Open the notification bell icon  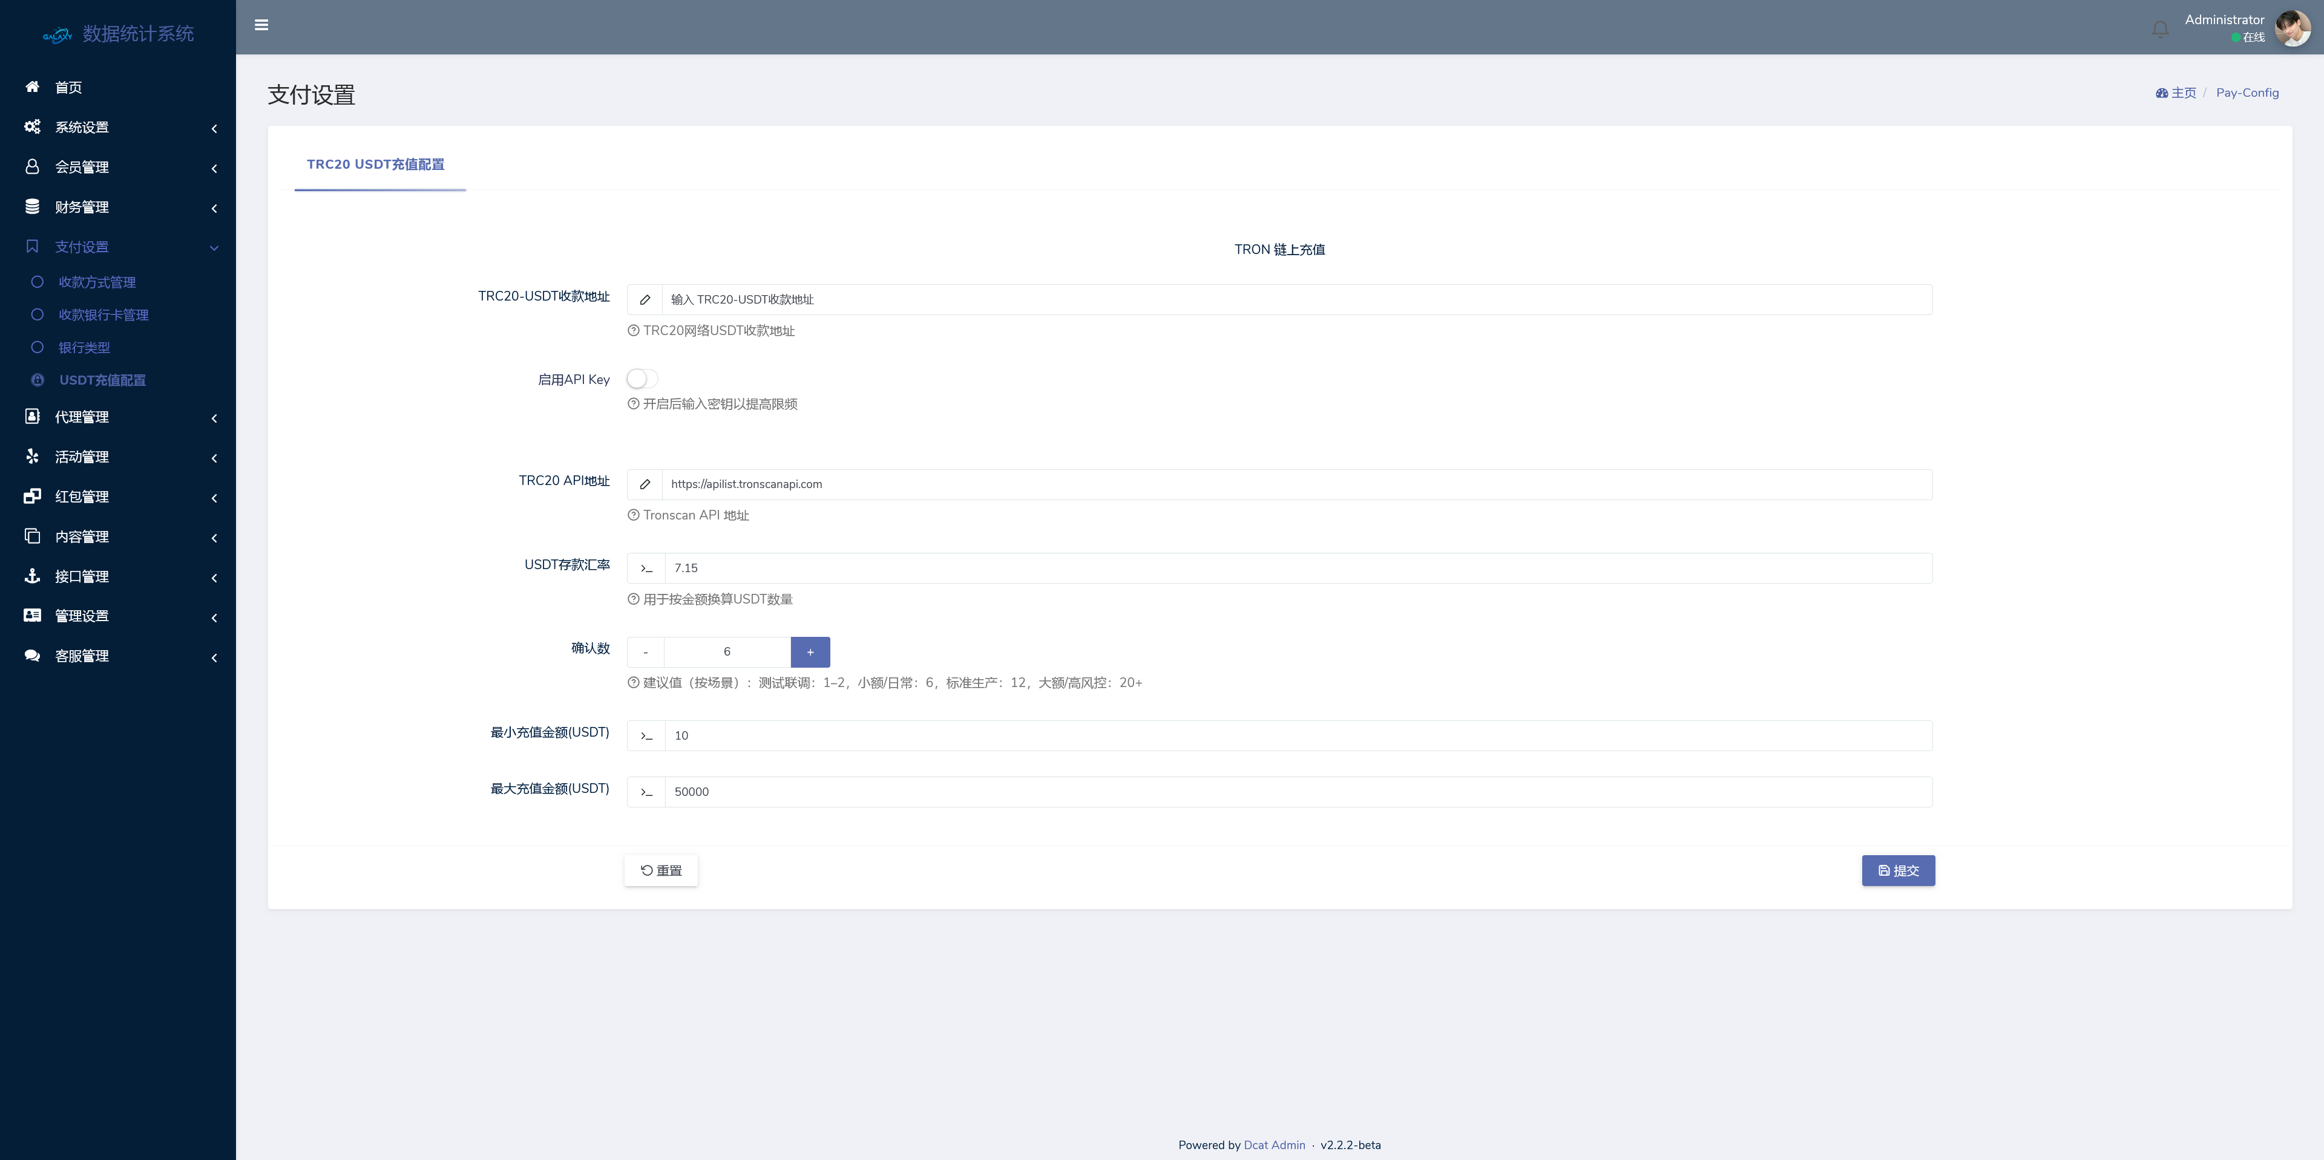[2160, 29]
